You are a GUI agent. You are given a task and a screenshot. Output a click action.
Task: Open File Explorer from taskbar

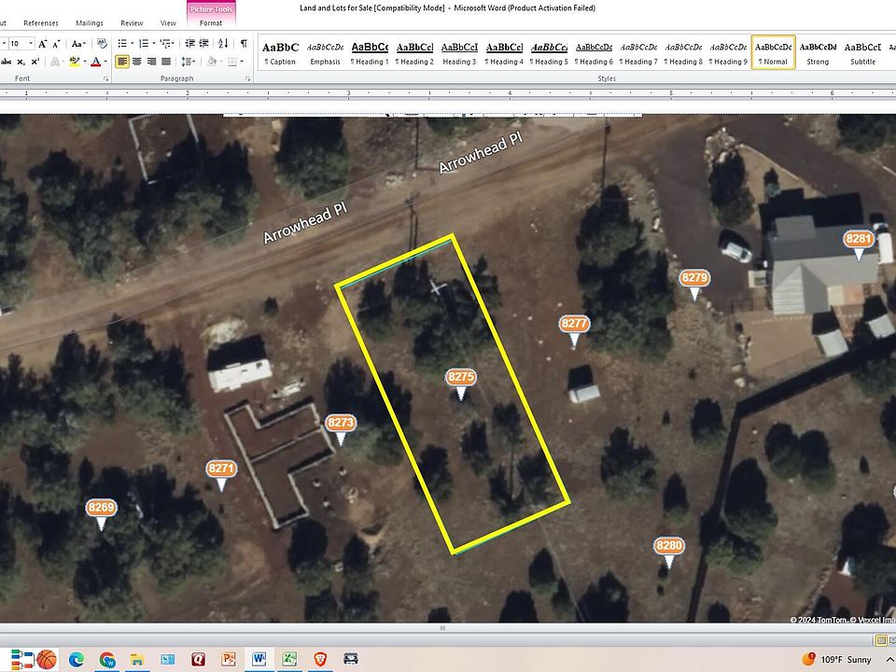point(137,660)
